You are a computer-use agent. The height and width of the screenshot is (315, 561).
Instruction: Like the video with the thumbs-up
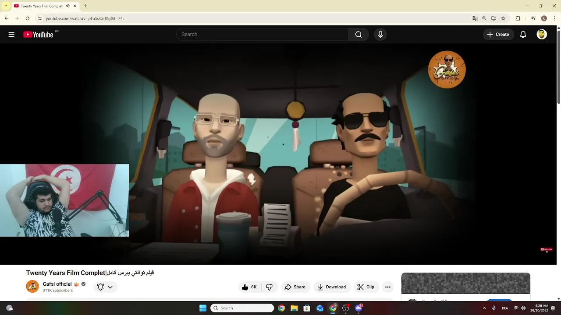pyautogui.click(x=249, y=287)
